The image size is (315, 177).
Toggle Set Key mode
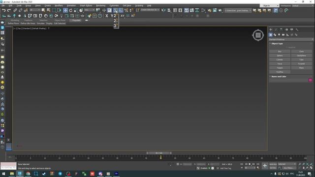click(273, 168)
